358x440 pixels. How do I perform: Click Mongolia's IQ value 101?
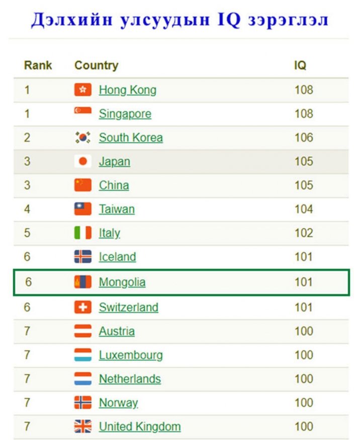click(x=304, y=282)
